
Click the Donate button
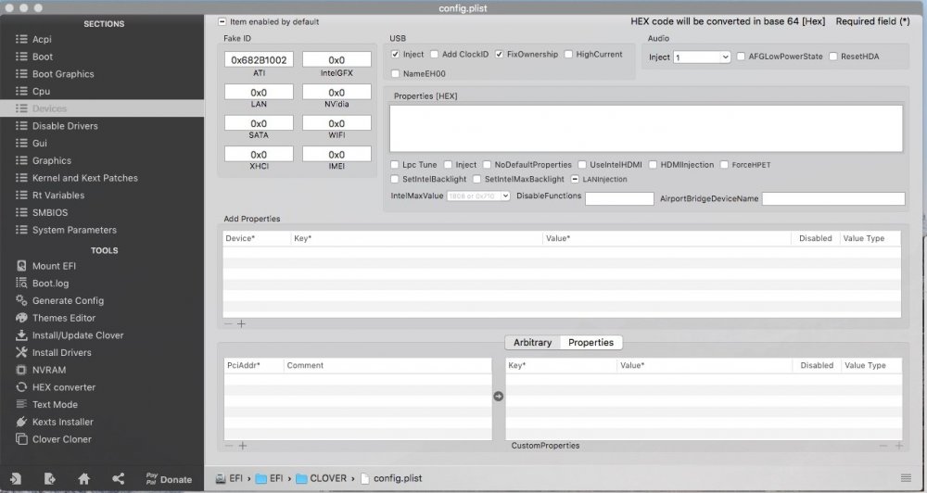click(x=169, y=479)
